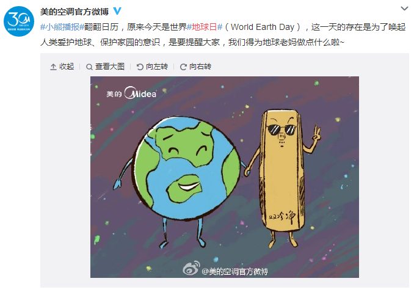Click the rotate left arrow icon
Image resolution: width=414 pixels, height=295 pixels.
(140, 67)
